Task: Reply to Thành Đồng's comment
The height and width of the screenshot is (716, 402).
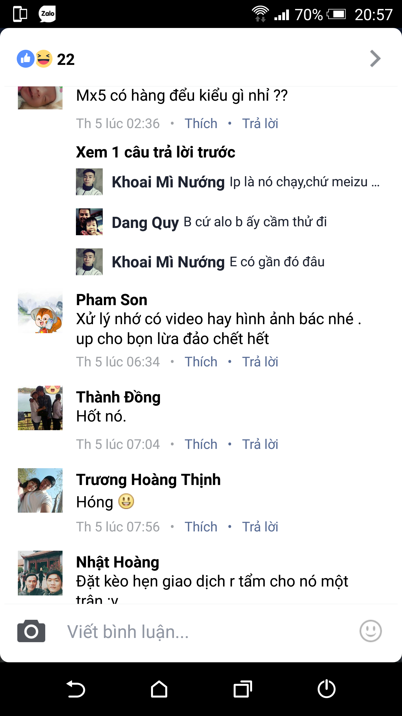Action: click(x=260, y=444)
